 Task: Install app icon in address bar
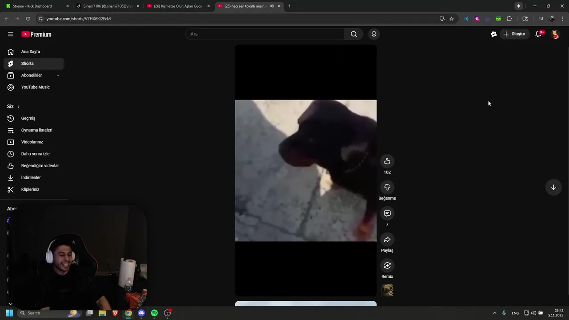(x=442, y=19)
